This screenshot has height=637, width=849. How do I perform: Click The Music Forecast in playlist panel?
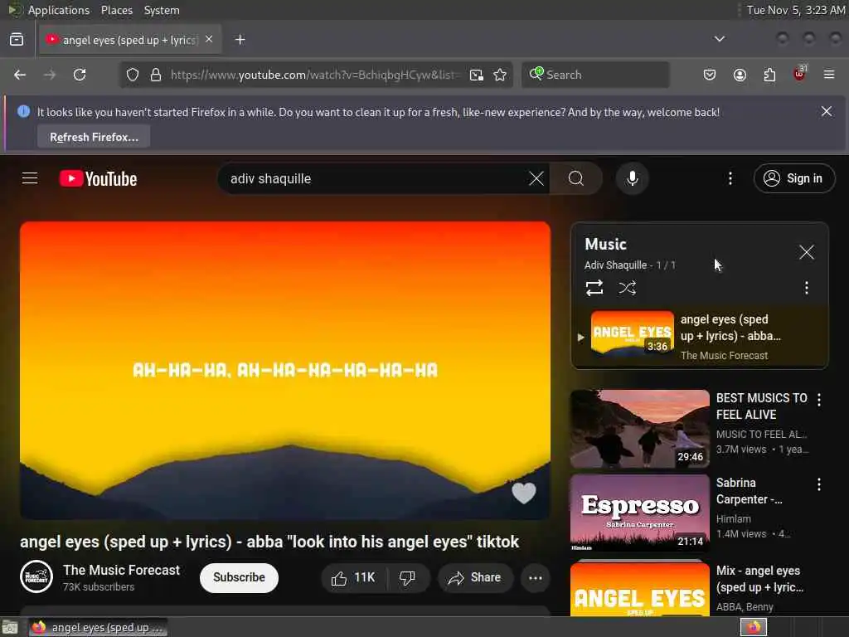[724, 355]
